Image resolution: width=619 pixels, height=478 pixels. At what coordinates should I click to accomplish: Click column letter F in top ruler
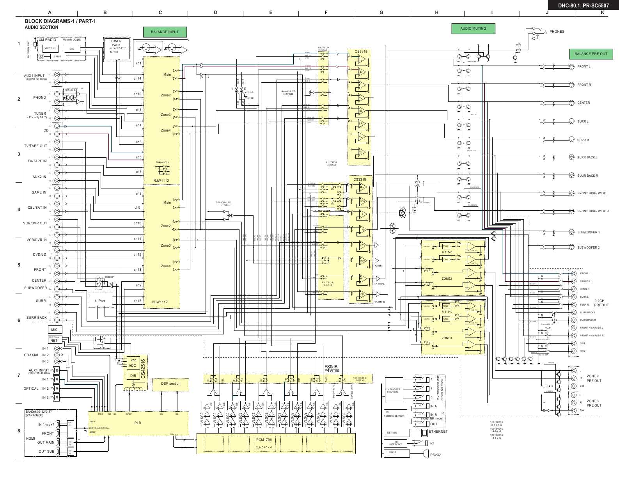[326, 12]
